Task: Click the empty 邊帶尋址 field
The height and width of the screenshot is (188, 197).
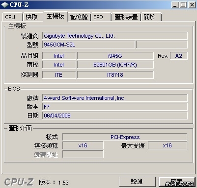Action: coord(83,154)
